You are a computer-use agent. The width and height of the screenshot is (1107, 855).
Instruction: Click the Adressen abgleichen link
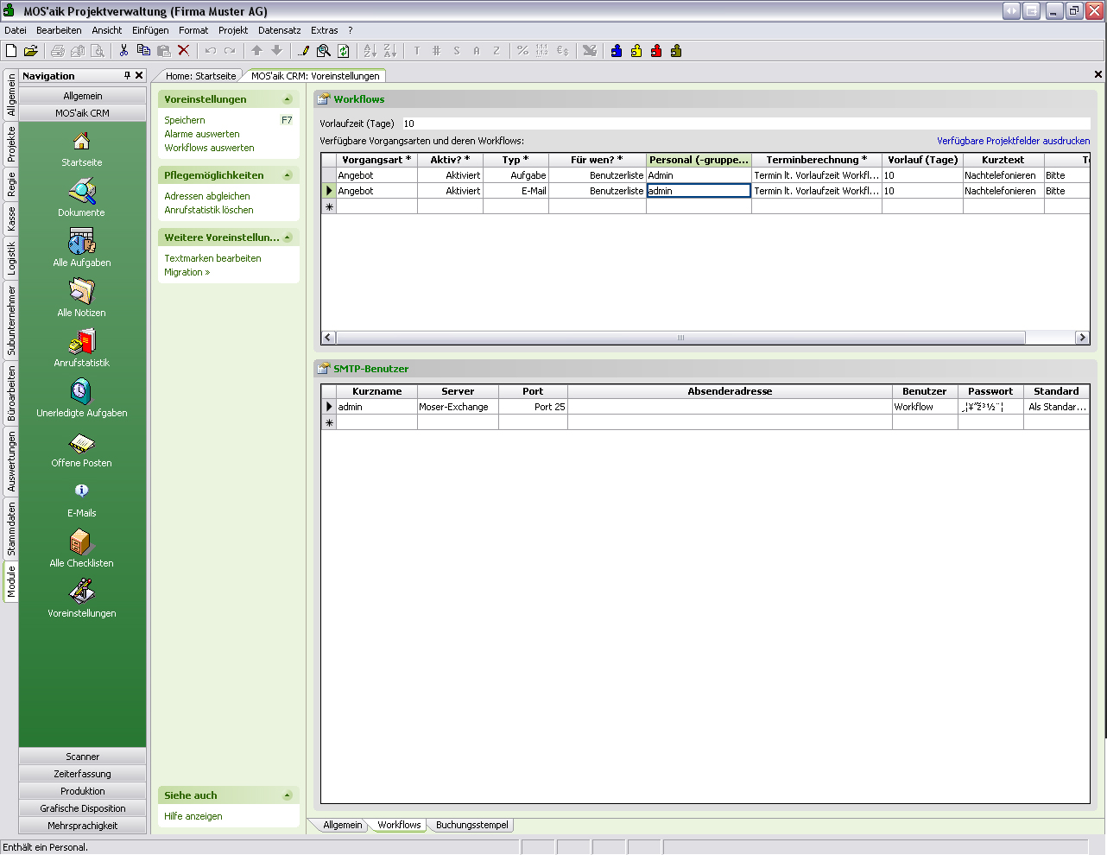[x=207, y=196]
